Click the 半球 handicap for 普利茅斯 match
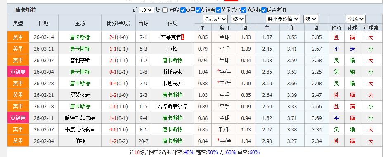Image resolution: width=383 pixels, height=157 pixels. tap(224, 61)
